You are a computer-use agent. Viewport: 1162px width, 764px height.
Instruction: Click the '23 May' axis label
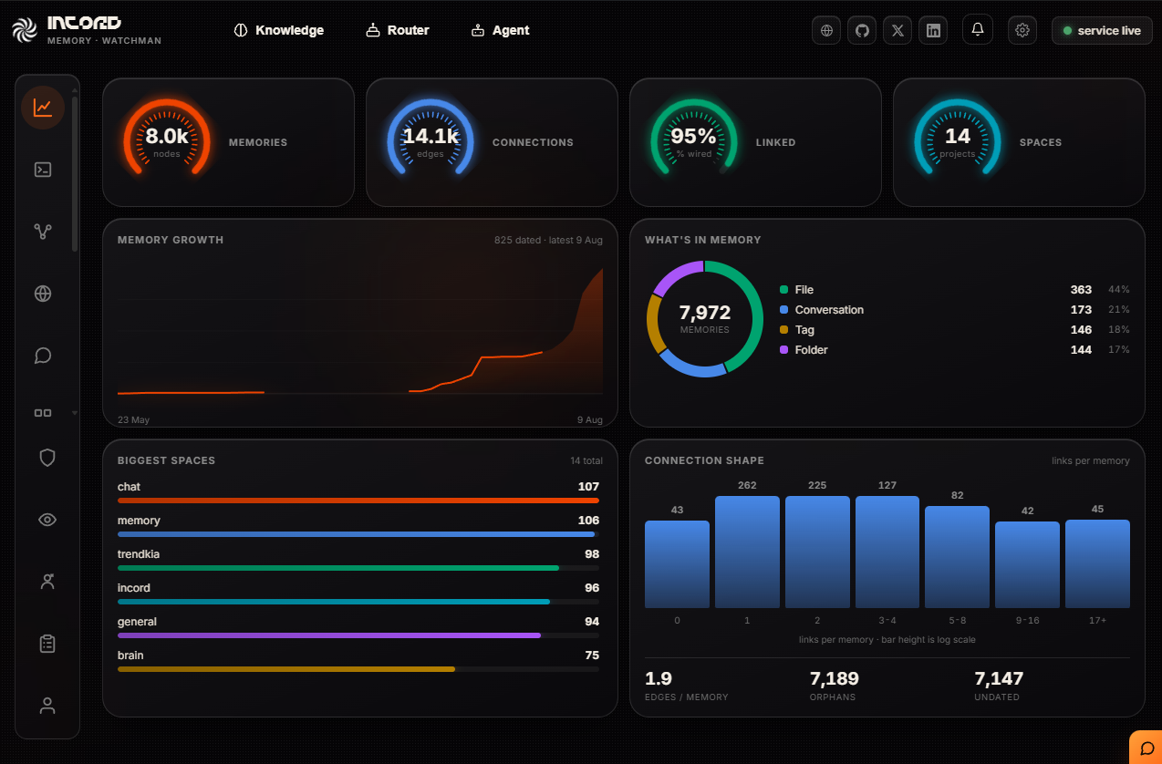coord(133,420)
